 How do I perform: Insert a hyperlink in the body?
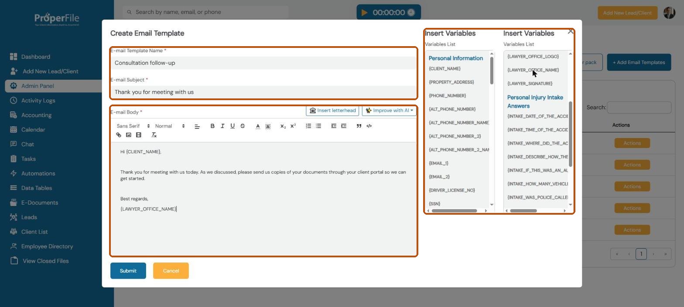pos(119,135)
